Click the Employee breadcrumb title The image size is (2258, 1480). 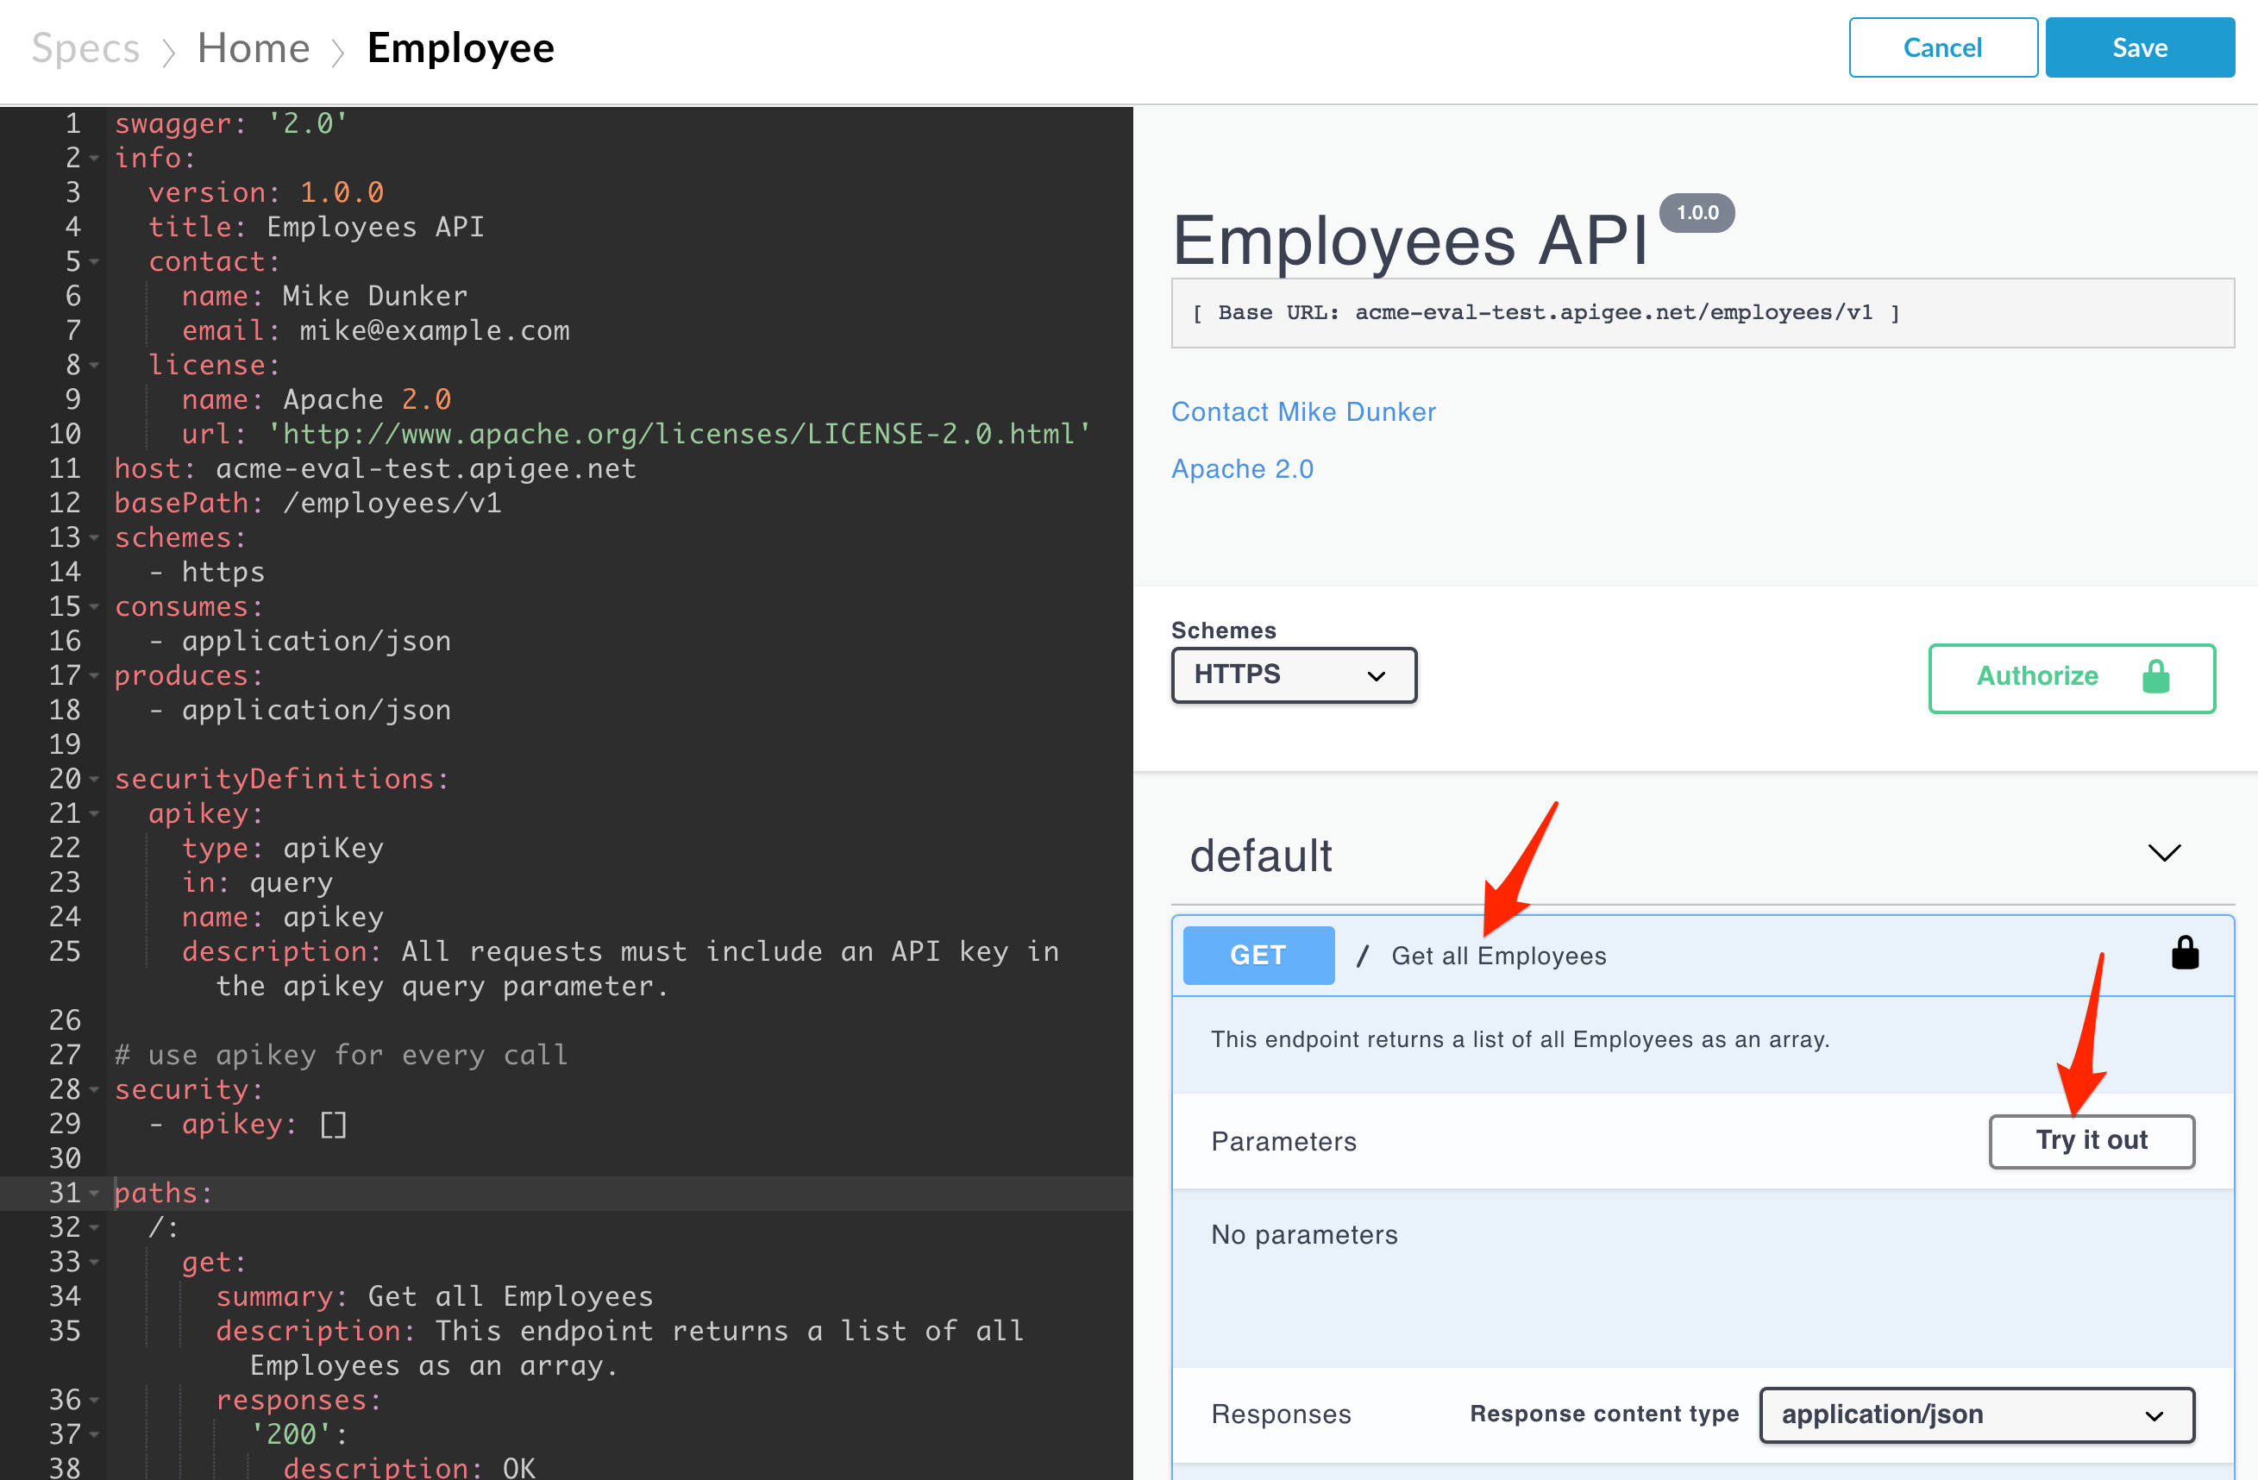pyautogui.click(x=461, y=47)
